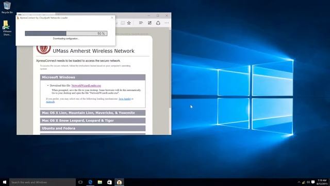Open the Windows Store taskbar icon
330x186 pixels.
(x=109, y=182)
